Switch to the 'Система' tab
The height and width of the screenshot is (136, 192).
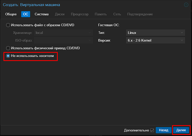click(x=42, y=14)
